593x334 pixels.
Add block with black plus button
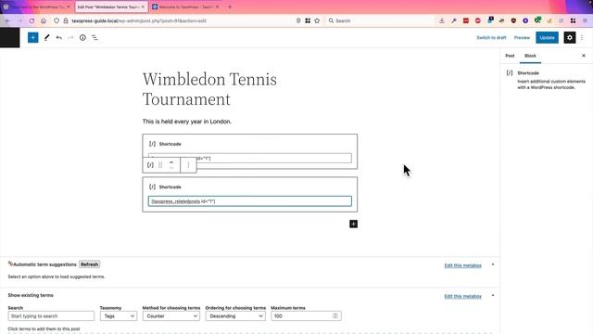click(x=353, y=224)
